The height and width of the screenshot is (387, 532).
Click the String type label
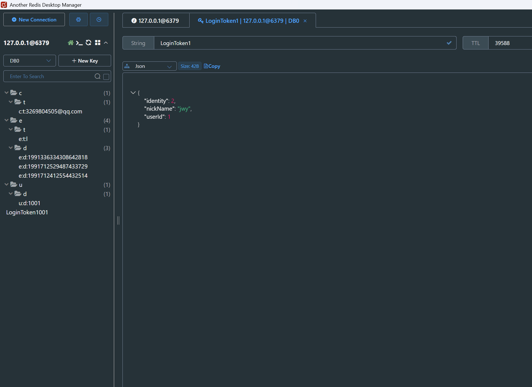138,43
